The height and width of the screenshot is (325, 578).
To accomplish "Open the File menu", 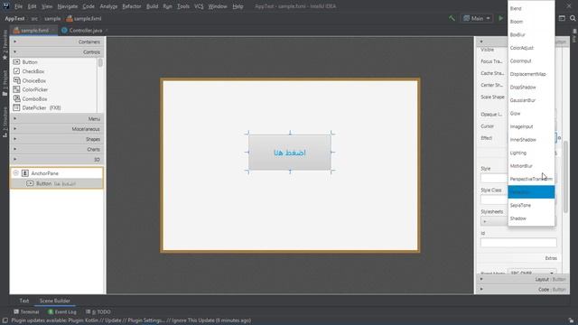I will [x=18, y=6].
